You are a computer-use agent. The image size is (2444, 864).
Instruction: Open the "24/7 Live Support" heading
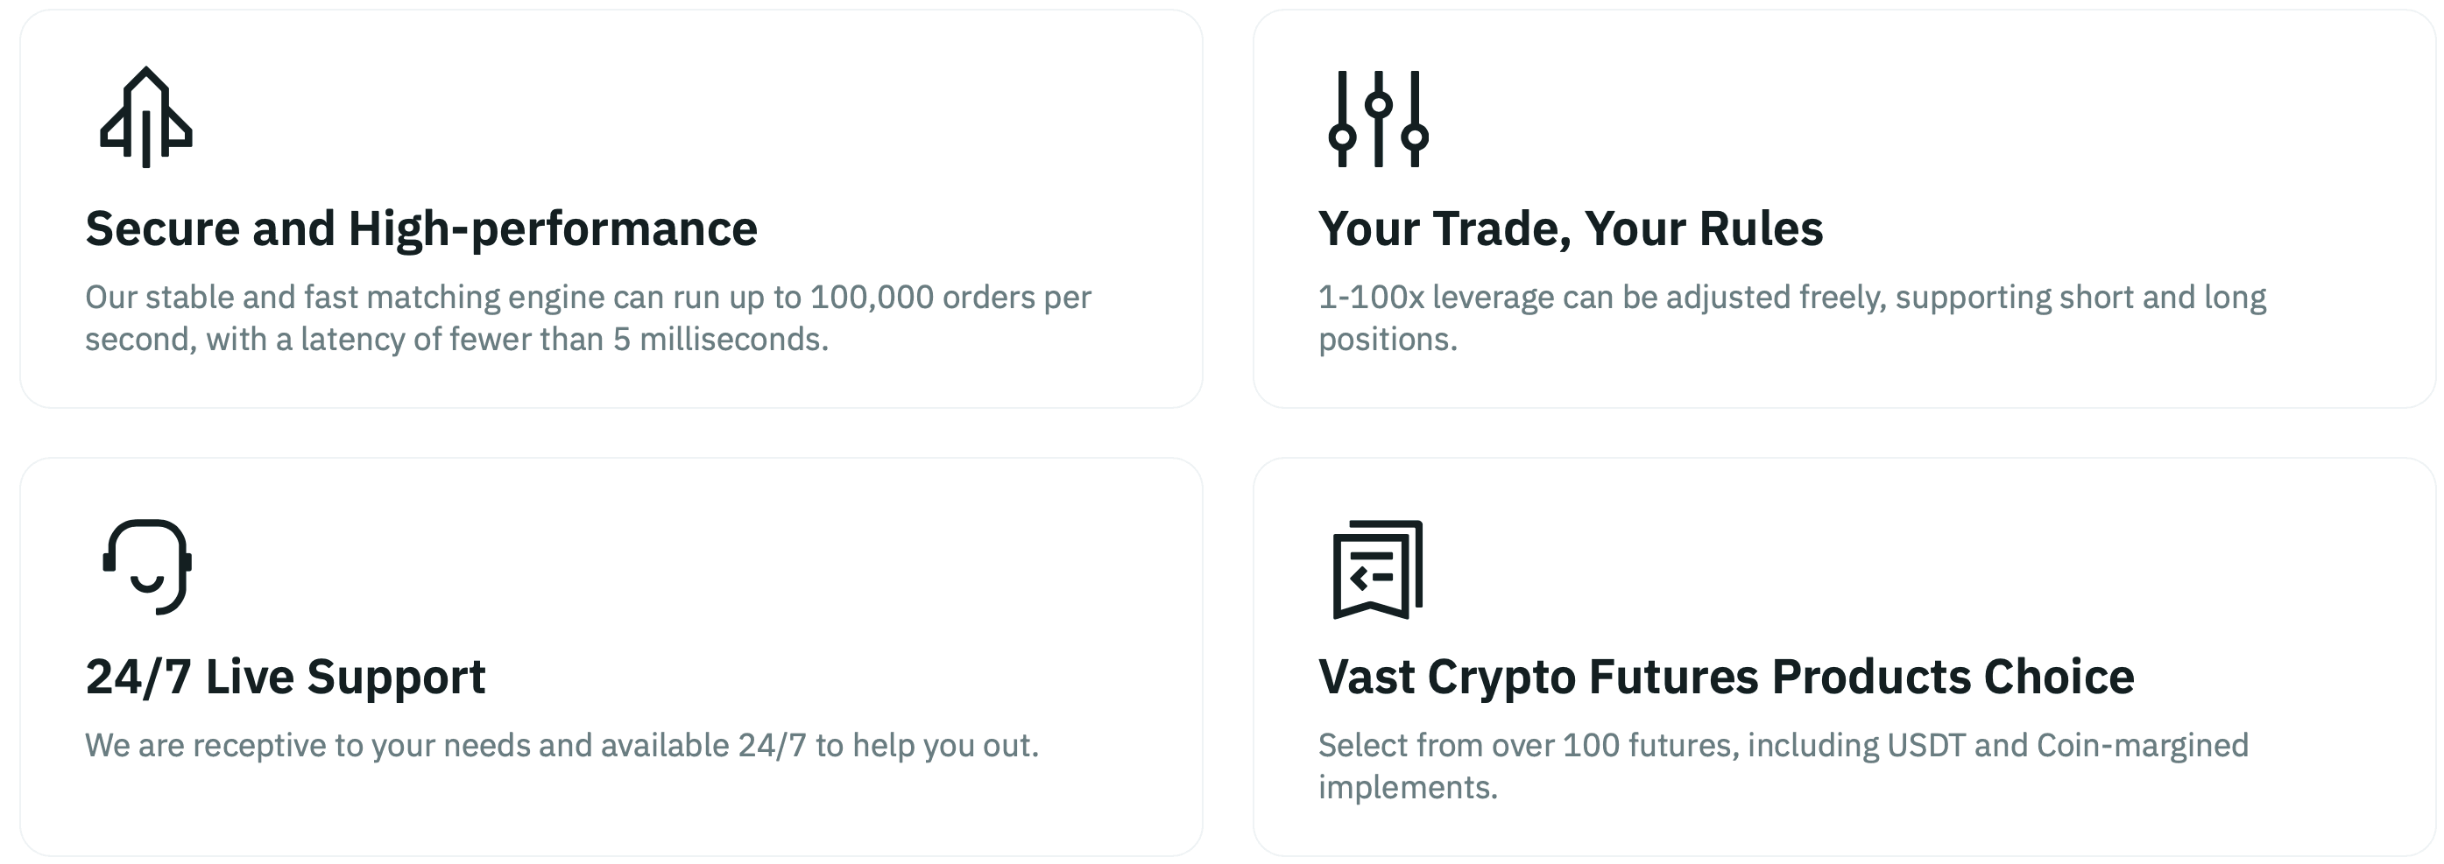click(x=286, y=678)
